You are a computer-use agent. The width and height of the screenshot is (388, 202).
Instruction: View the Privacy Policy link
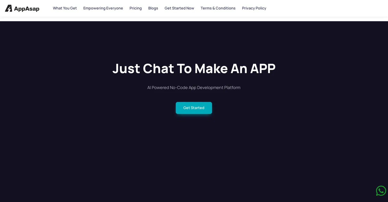click(254, 8)
